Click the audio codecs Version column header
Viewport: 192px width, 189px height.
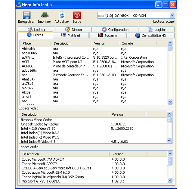(x=128, y=154)
